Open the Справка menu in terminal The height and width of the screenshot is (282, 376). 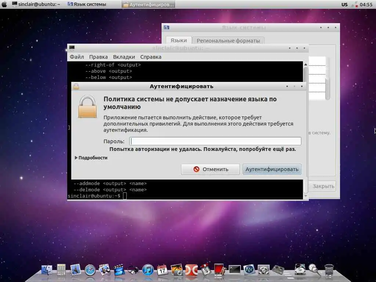(151, 57)
